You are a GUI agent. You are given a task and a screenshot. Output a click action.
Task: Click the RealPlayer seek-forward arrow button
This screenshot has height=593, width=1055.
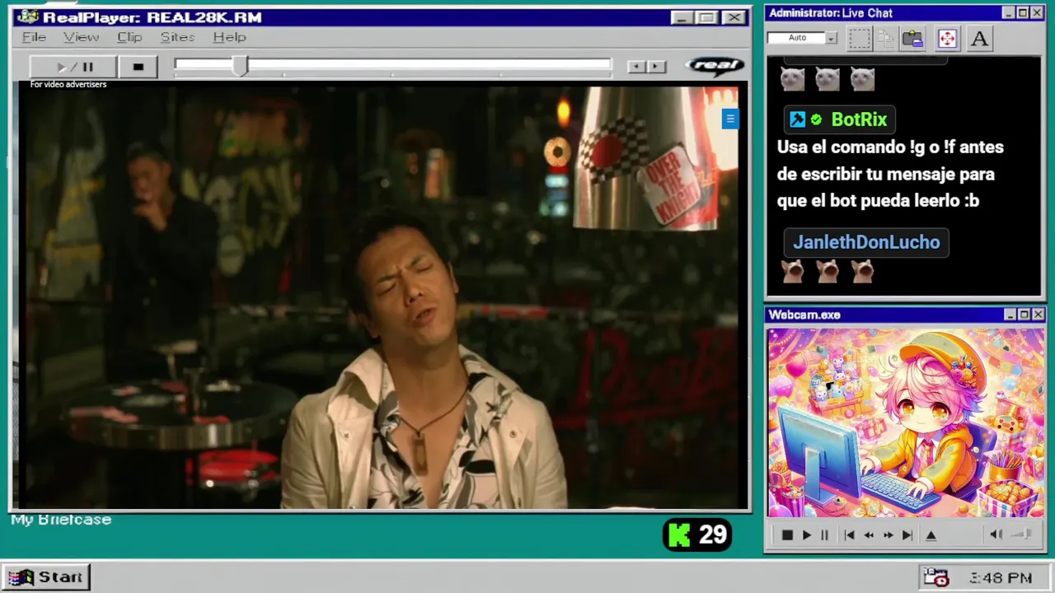[656, 67]
